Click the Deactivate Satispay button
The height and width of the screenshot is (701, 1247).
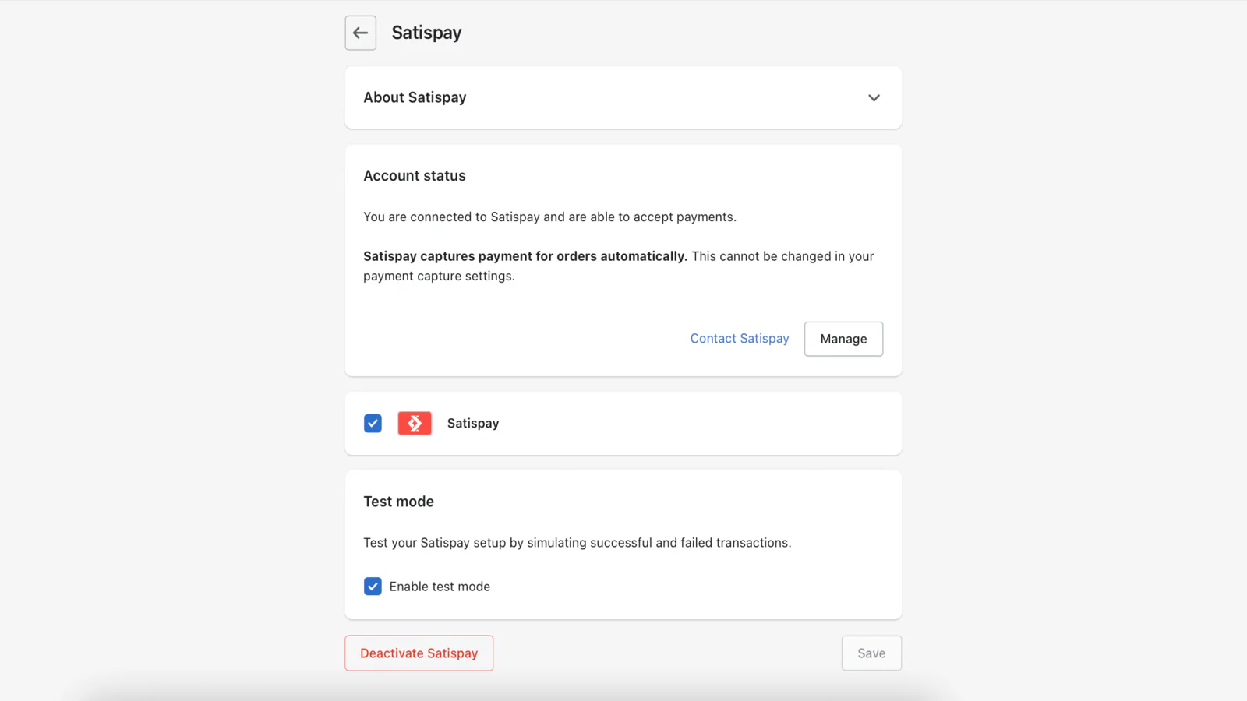419,653
